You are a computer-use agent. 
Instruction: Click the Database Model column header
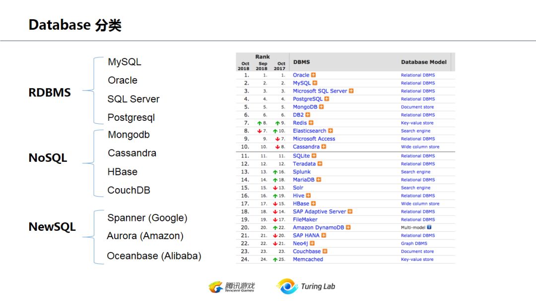tap(423, 62)
